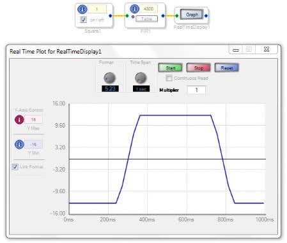The height and width of the screenshot is (243, 287).
Task: Enable the Continuous Read checkbox
Action: pos(169,78)
